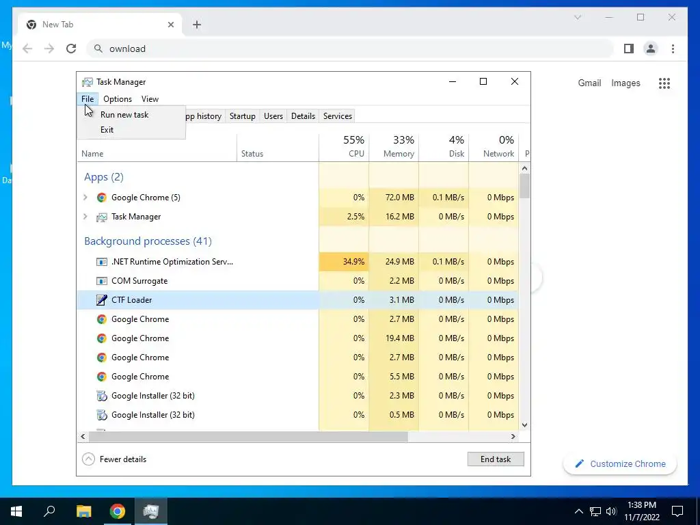Sort by the Network column header
700x525 pixels.
[494, 148]
